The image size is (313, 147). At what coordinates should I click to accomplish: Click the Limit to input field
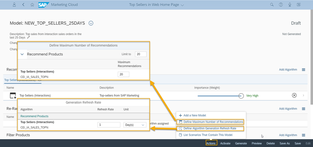tap(141, 54)
